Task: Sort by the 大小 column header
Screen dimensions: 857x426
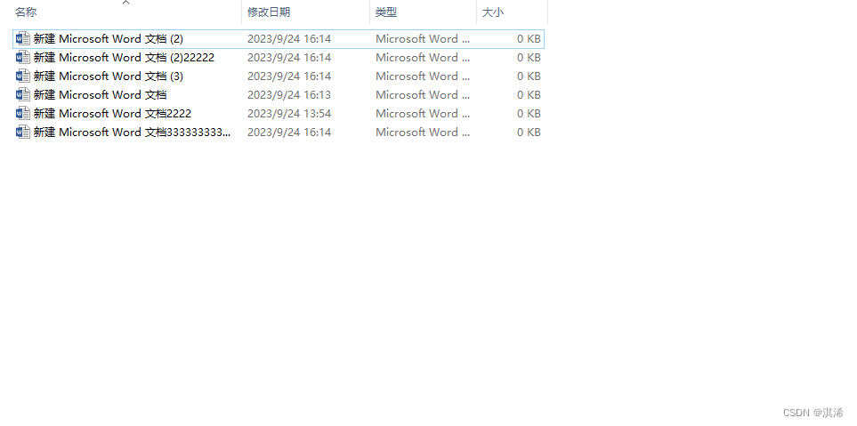Action: tap(492, 12)
